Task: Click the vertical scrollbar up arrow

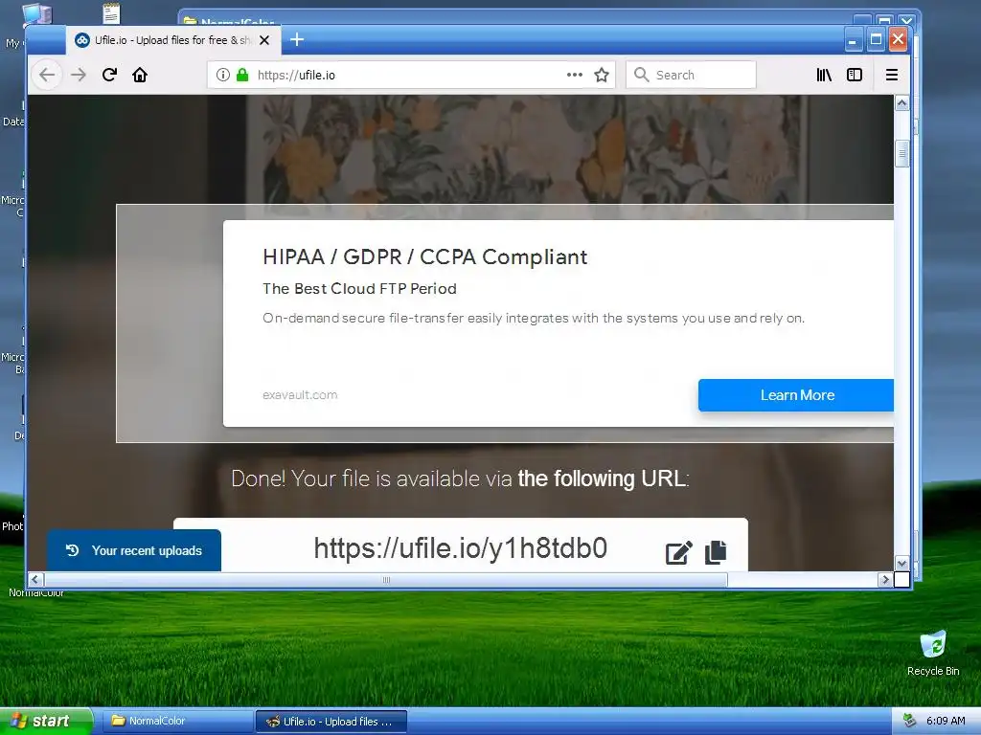Action: pyautogui.click(x=901, y=103)
